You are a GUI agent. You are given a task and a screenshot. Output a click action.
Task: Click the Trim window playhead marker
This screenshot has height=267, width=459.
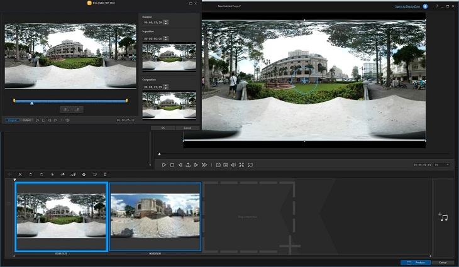[31, 103]
